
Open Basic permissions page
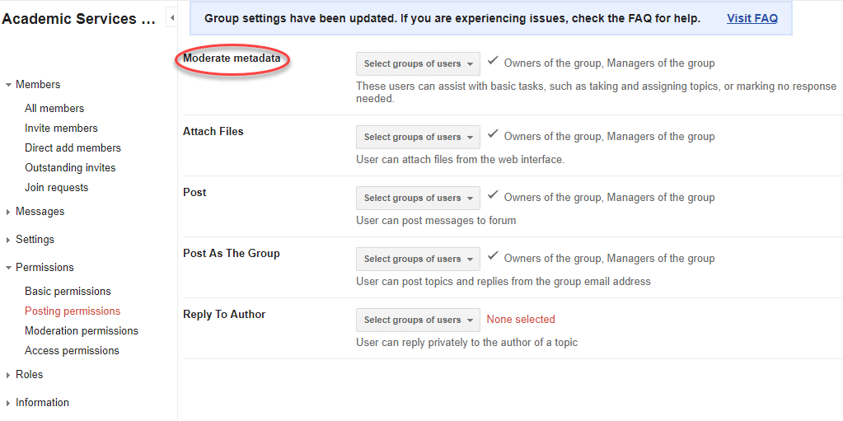pos(68,292)
